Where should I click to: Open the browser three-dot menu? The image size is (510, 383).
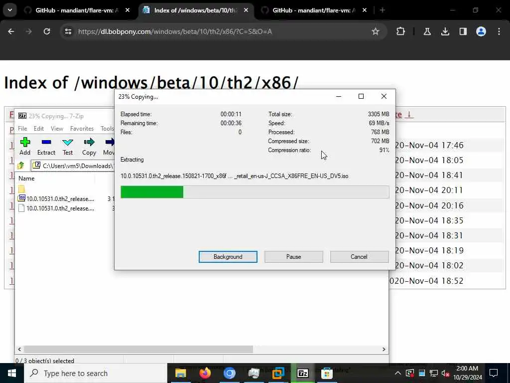(x=499, y=31)
